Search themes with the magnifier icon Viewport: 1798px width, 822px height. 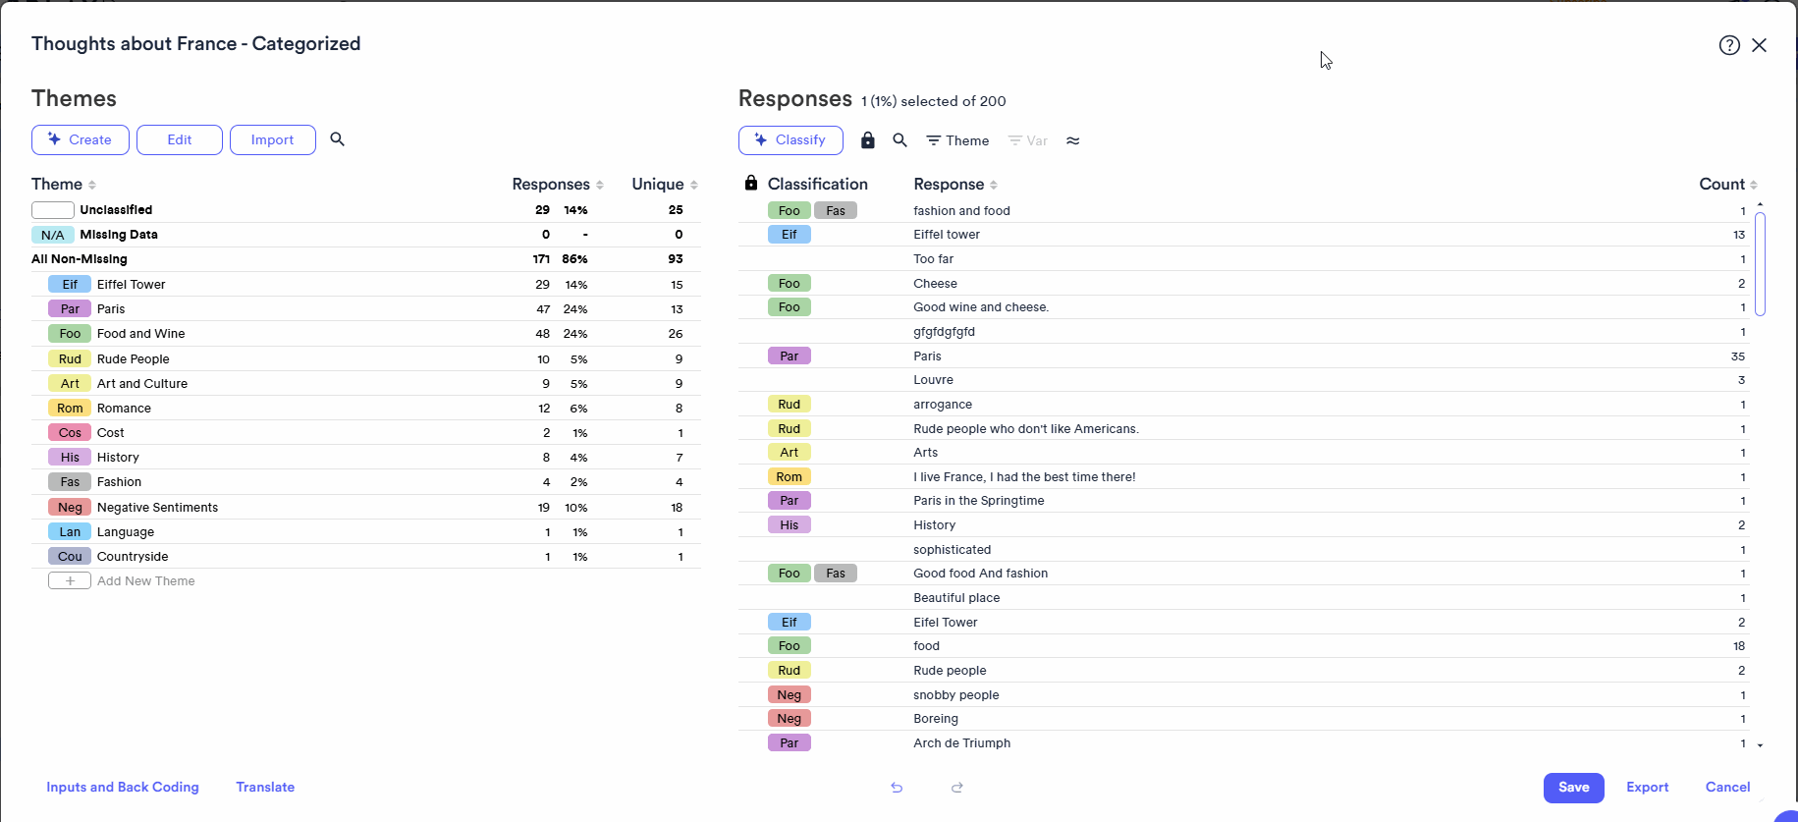[337, 139]
